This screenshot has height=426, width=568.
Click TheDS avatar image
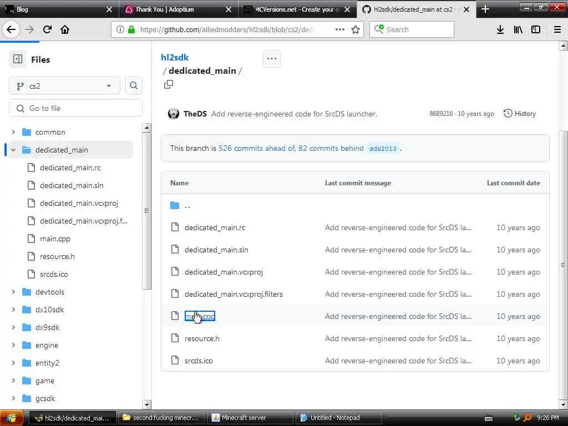click(x=174, y=114)
